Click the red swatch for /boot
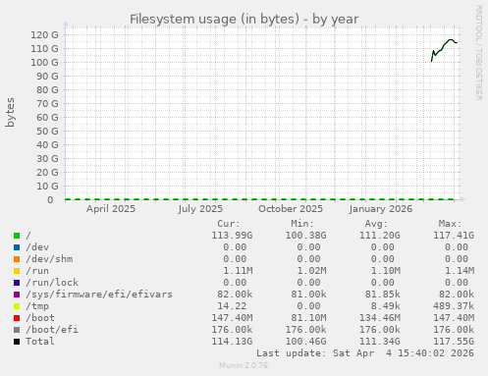 point(17,318)
